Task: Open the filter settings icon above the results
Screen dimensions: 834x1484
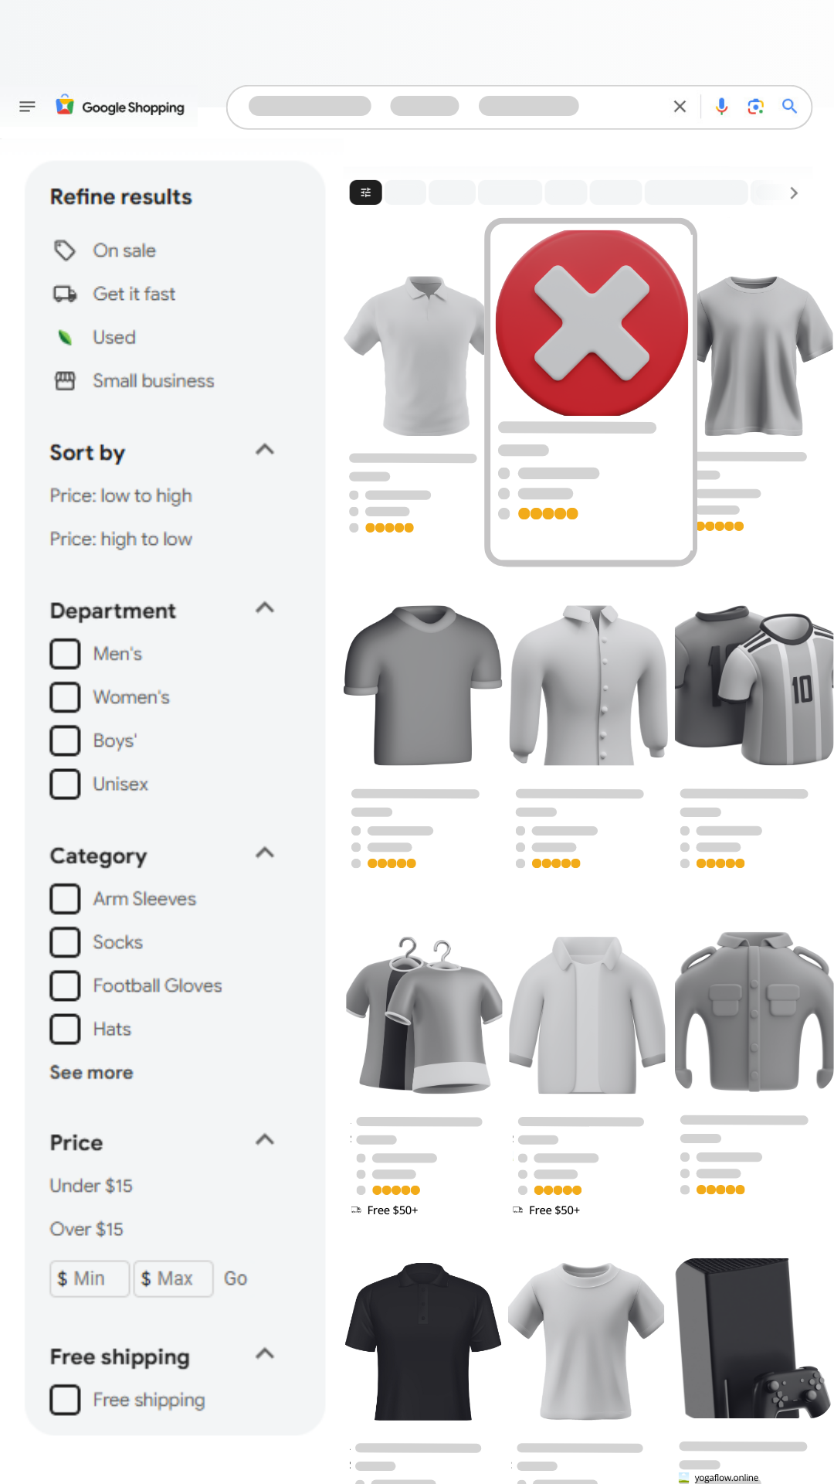Action: (366, 192)
